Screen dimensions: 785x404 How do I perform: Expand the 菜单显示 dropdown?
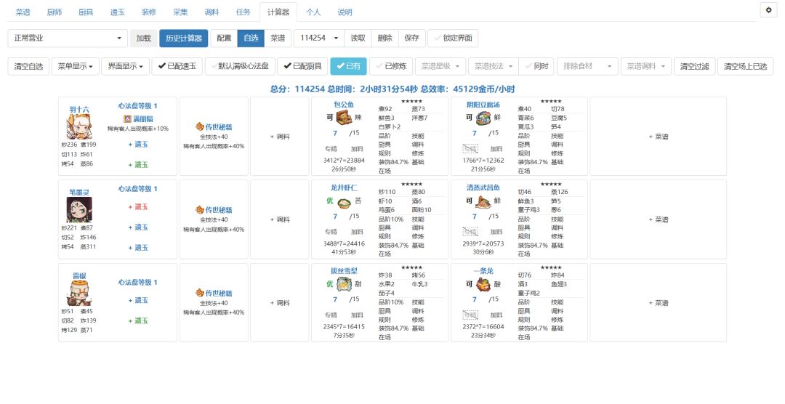point(75,66)
